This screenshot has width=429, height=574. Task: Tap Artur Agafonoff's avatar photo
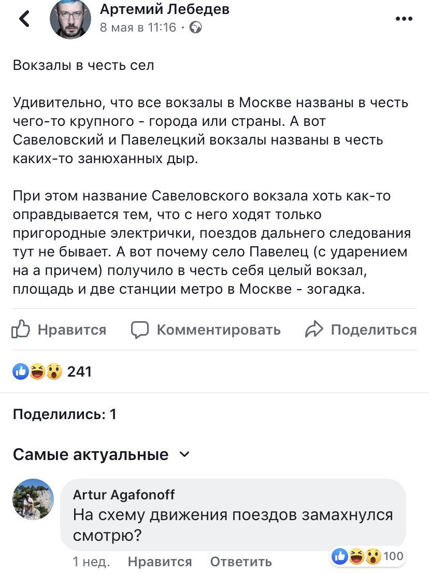(33, 499)
